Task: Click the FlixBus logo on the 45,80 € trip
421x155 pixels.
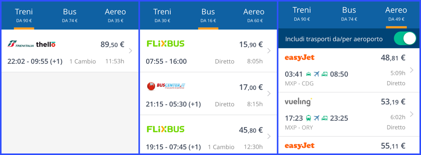Action: tap(166, 129)
